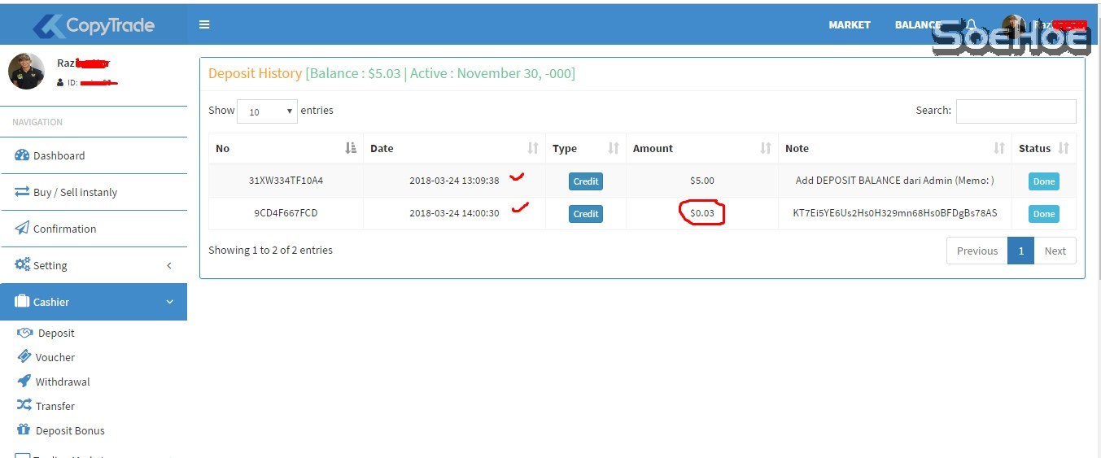Click the Next pagination button
Image resolution: width=1101 pixels, height=458 pixels.
click(1055, 251)
